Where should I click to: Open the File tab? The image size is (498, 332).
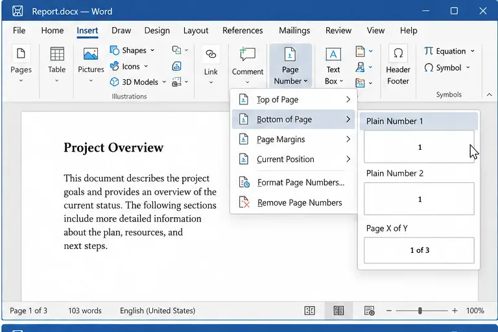pyautogui.click(x=19, y=30)
